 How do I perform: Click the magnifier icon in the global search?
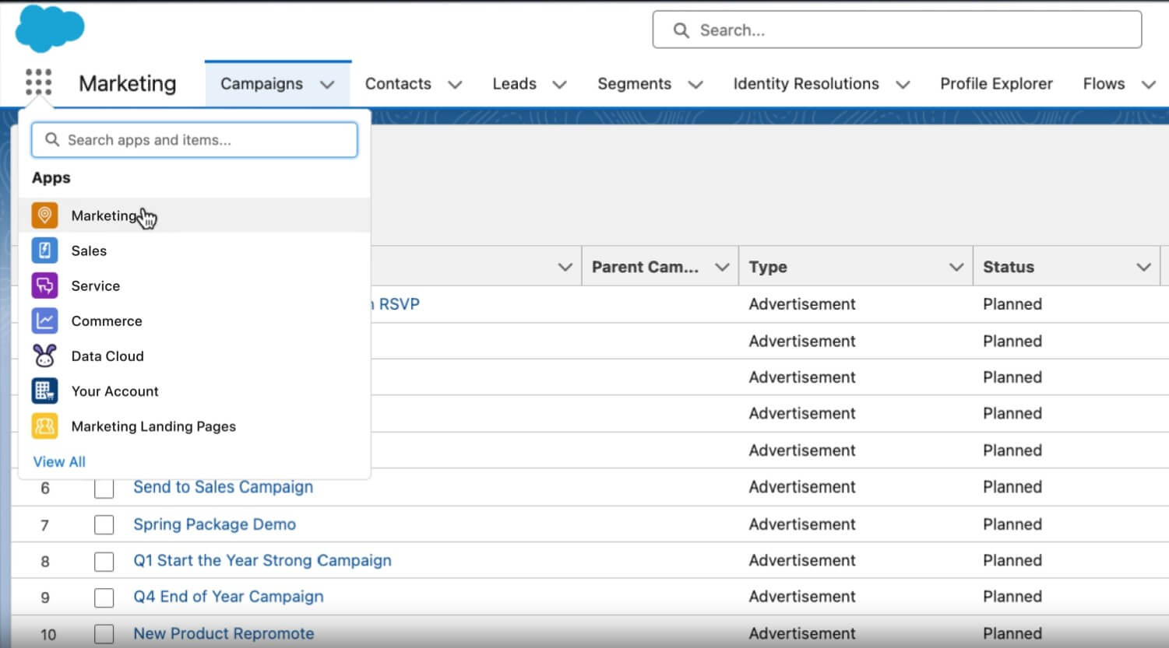coord(681,30)
